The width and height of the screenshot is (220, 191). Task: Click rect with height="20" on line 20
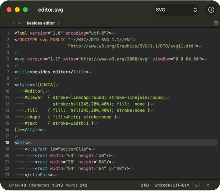coord(73,155)
